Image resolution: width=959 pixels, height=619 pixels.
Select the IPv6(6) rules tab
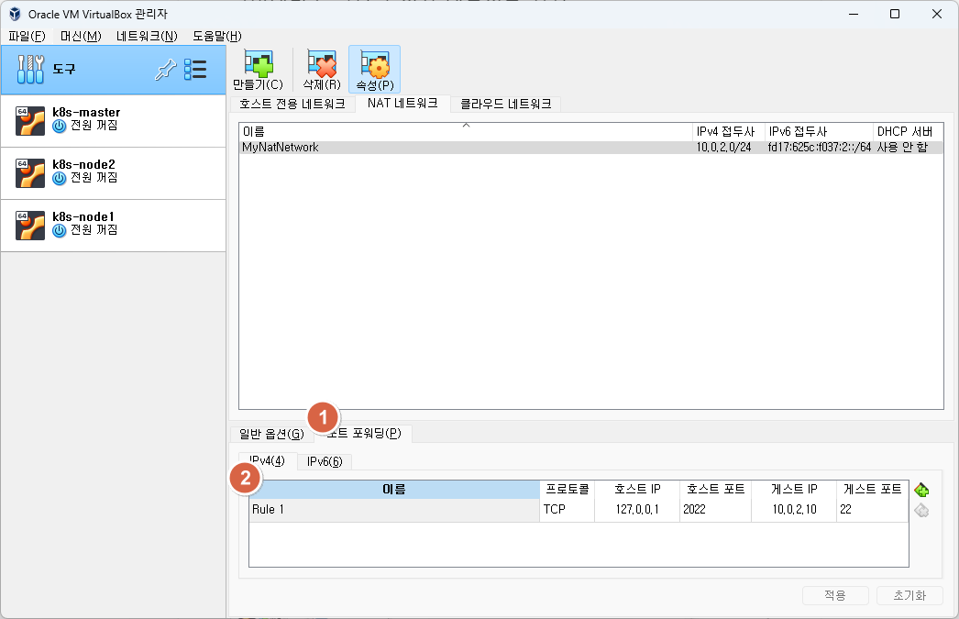[325, 461]
